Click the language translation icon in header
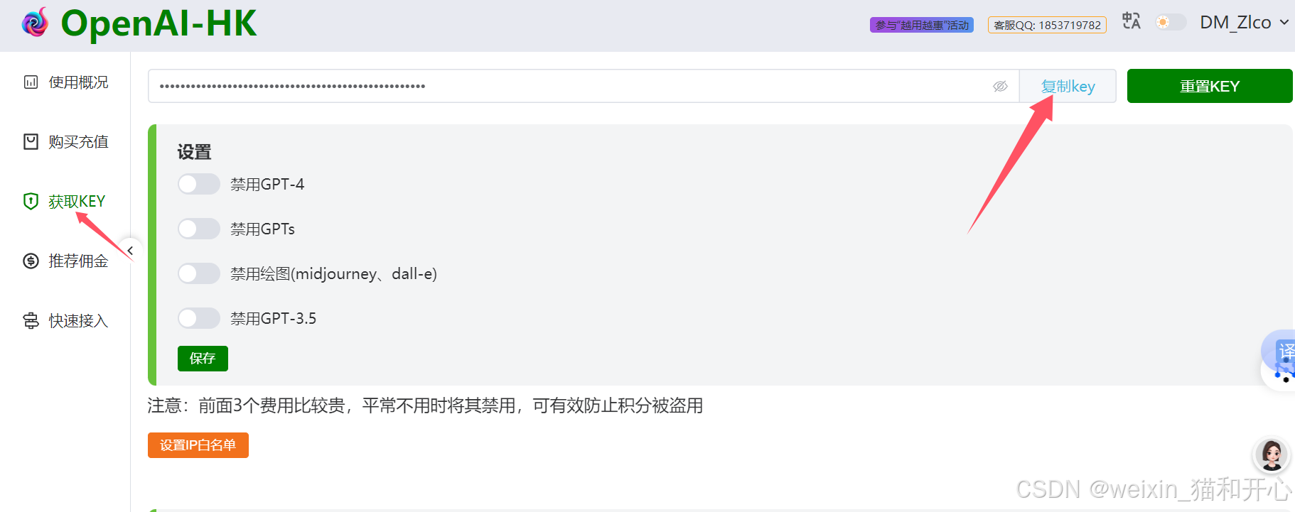Viewport: 1295px width, 512px height. point(1132,21)
